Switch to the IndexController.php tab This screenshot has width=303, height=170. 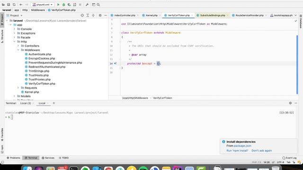[125, 15]
